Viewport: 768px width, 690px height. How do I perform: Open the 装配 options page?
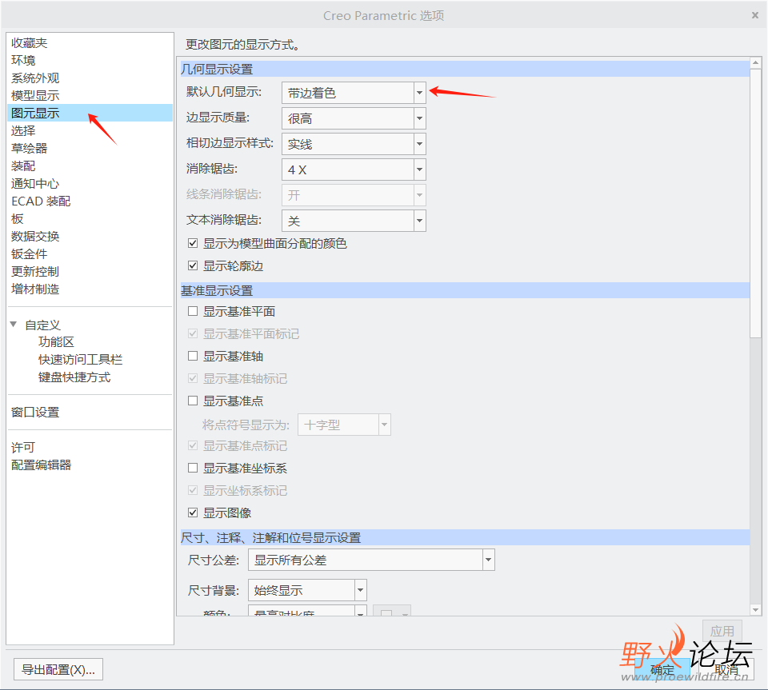[23, 166]
